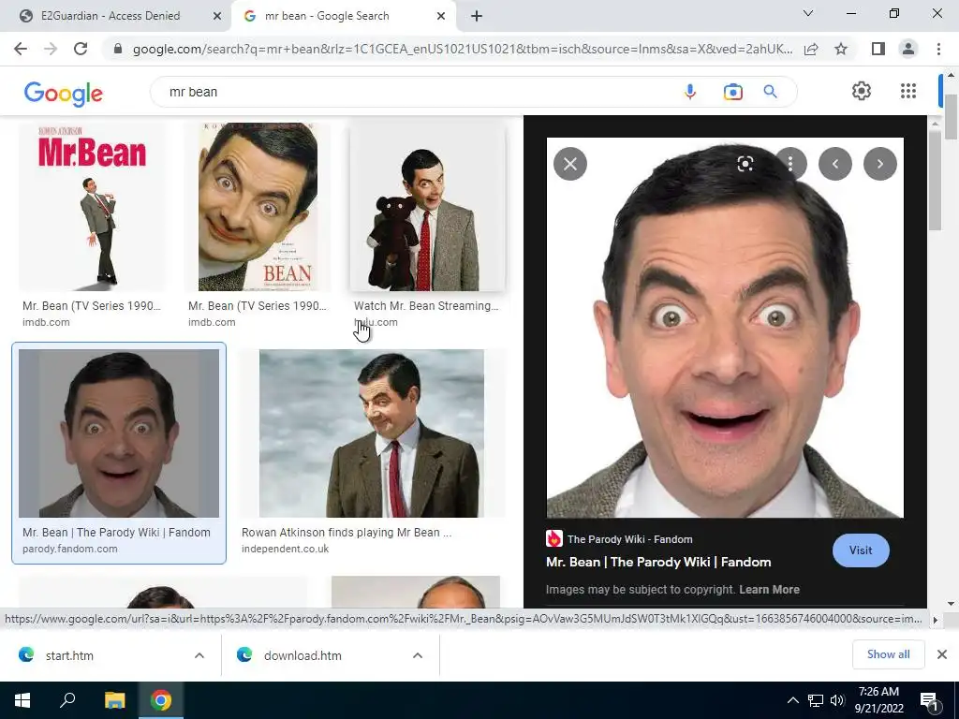The height and width of the screenshot is (719, 959).
Task: Open the selected Parody Wiki thumbnail
Action: 119,433
